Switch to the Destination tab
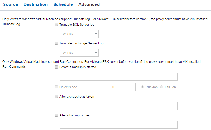The width and height of the screenshot is (211, 130). pos(36,5)
